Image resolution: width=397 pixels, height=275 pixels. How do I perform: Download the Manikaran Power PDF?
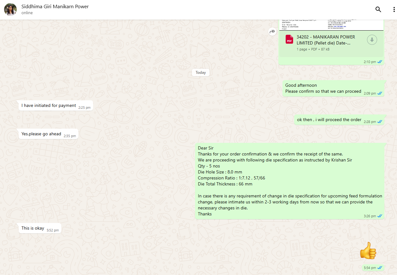pos(372,40)
